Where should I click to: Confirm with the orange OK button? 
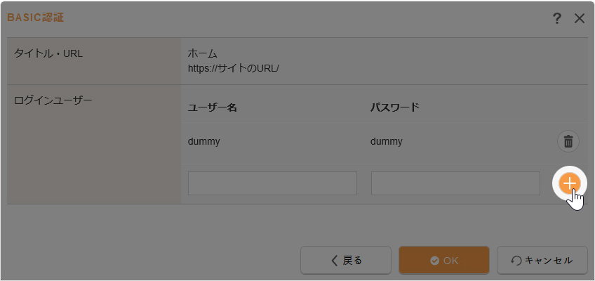[x=443, y=260]
